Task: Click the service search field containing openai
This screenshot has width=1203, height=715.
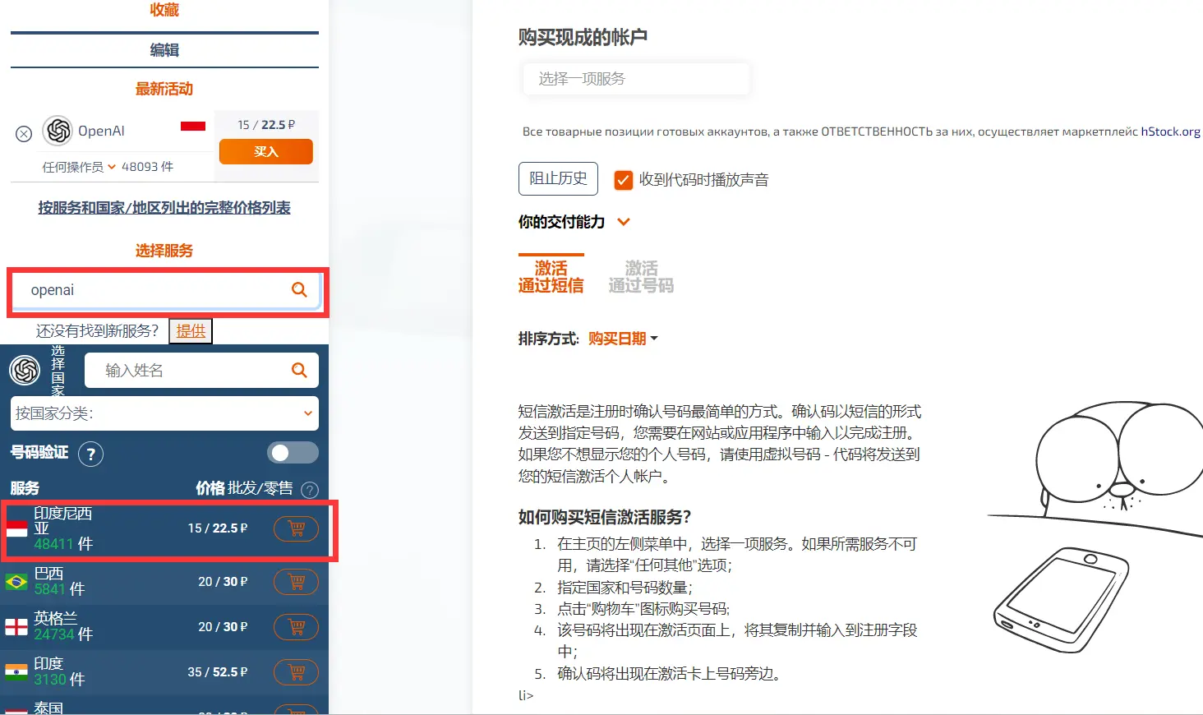Action: [164, 290]
